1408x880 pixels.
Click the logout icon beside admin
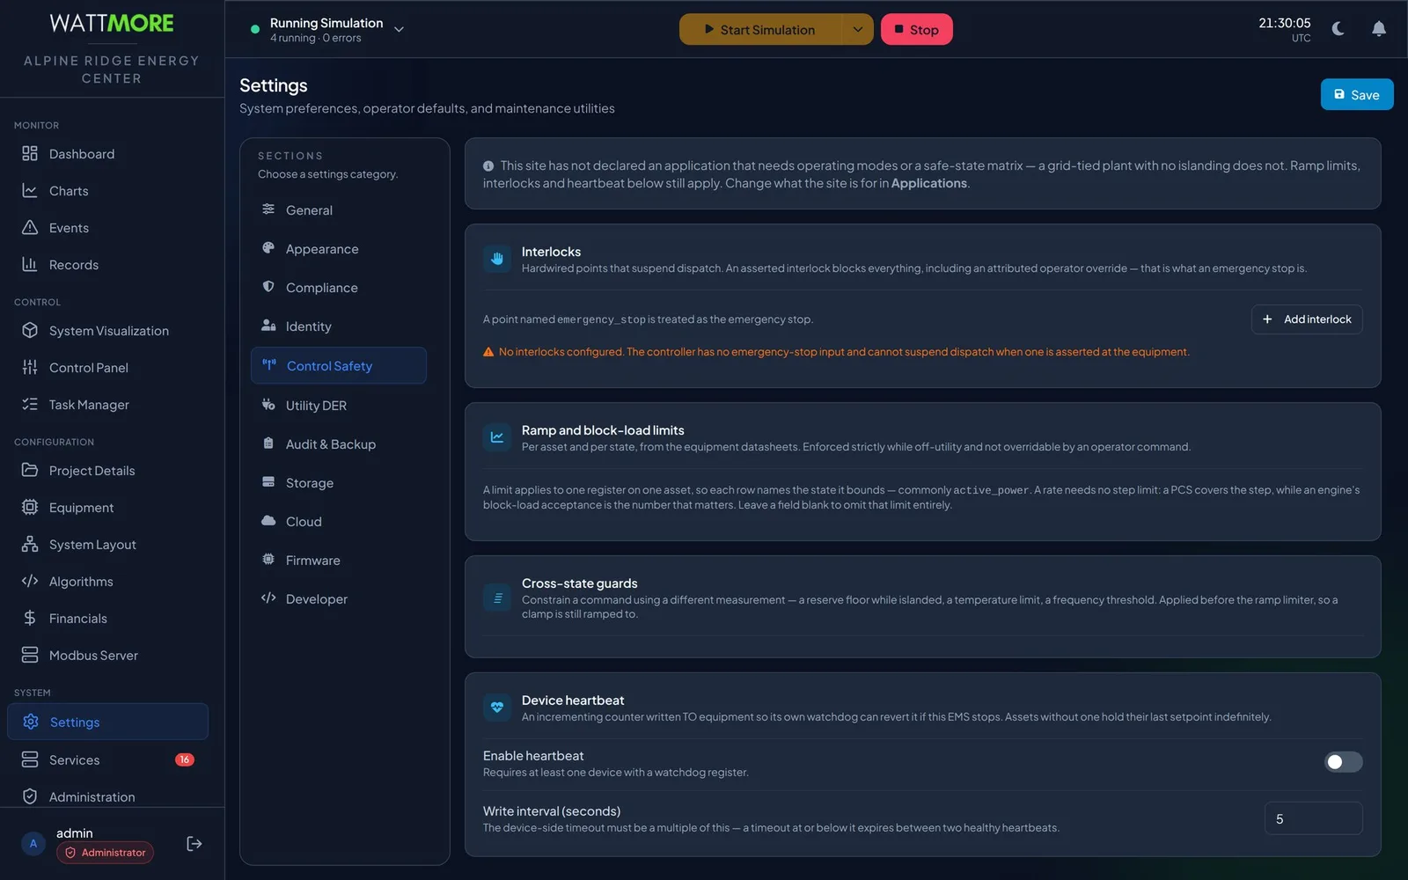point(194,844)
